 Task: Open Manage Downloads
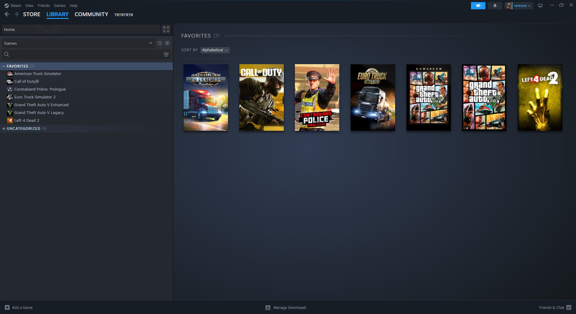(286, 308)
